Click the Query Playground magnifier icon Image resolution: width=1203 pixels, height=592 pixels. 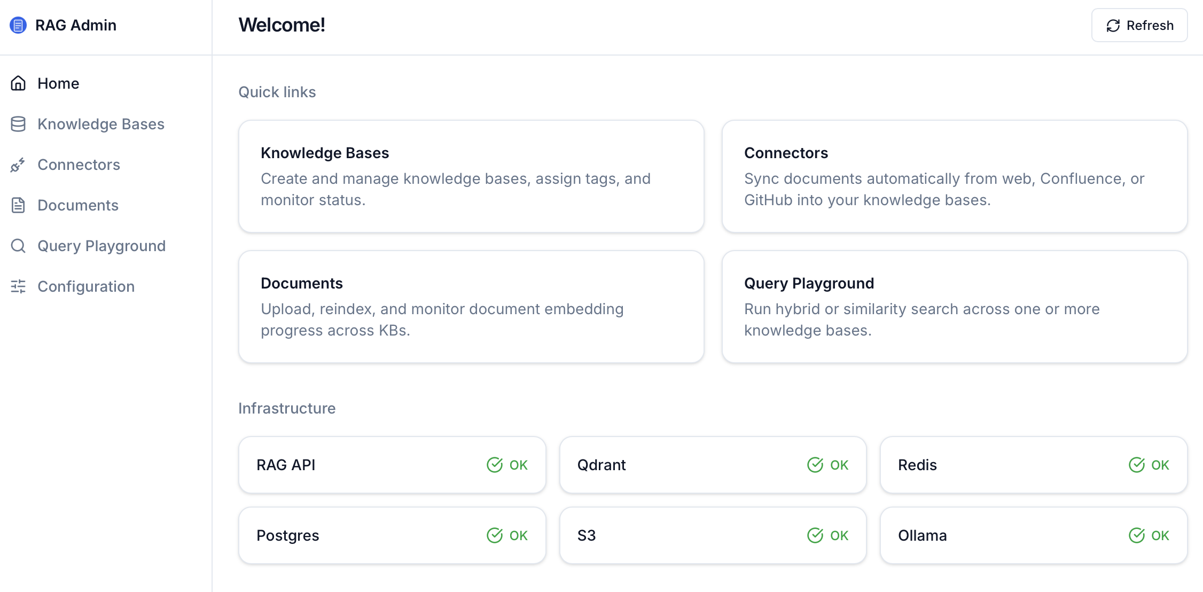(x=18, y=246)
